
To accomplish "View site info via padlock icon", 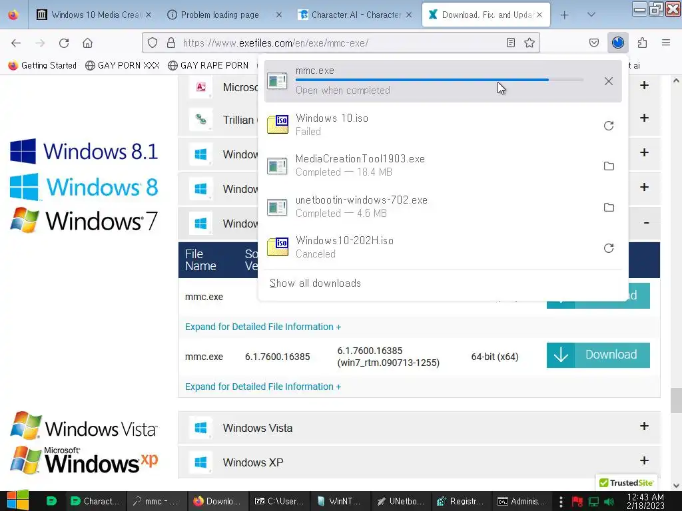I will (x=171, y=43).
